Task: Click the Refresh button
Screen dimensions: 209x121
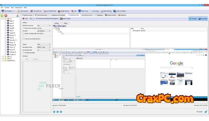Action: click(x=57, y=23)
